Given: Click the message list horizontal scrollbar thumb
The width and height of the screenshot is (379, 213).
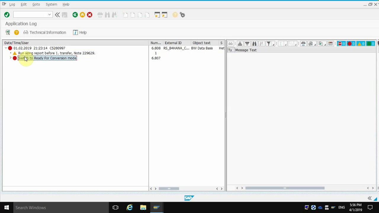Looking at the screenshot, I should (x=285, y=188).
